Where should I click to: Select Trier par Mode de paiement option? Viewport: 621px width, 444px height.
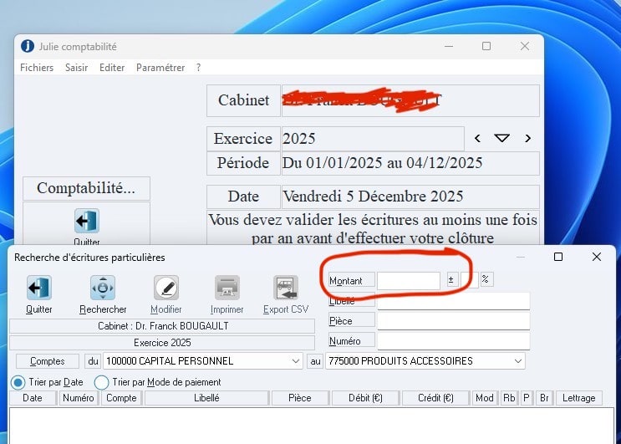point(102,382)
